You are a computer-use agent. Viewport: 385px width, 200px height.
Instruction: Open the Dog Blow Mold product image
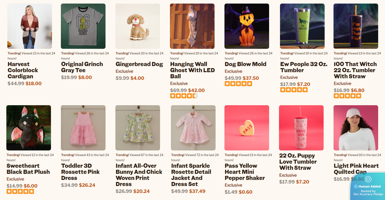pos(247,26)
